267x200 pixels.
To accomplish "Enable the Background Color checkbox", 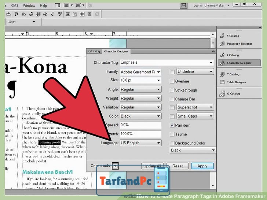I will pyautogui.click(x=172, y=143).
